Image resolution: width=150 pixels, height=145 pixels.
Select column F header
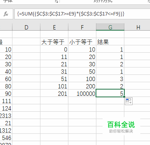pos(82,27)
